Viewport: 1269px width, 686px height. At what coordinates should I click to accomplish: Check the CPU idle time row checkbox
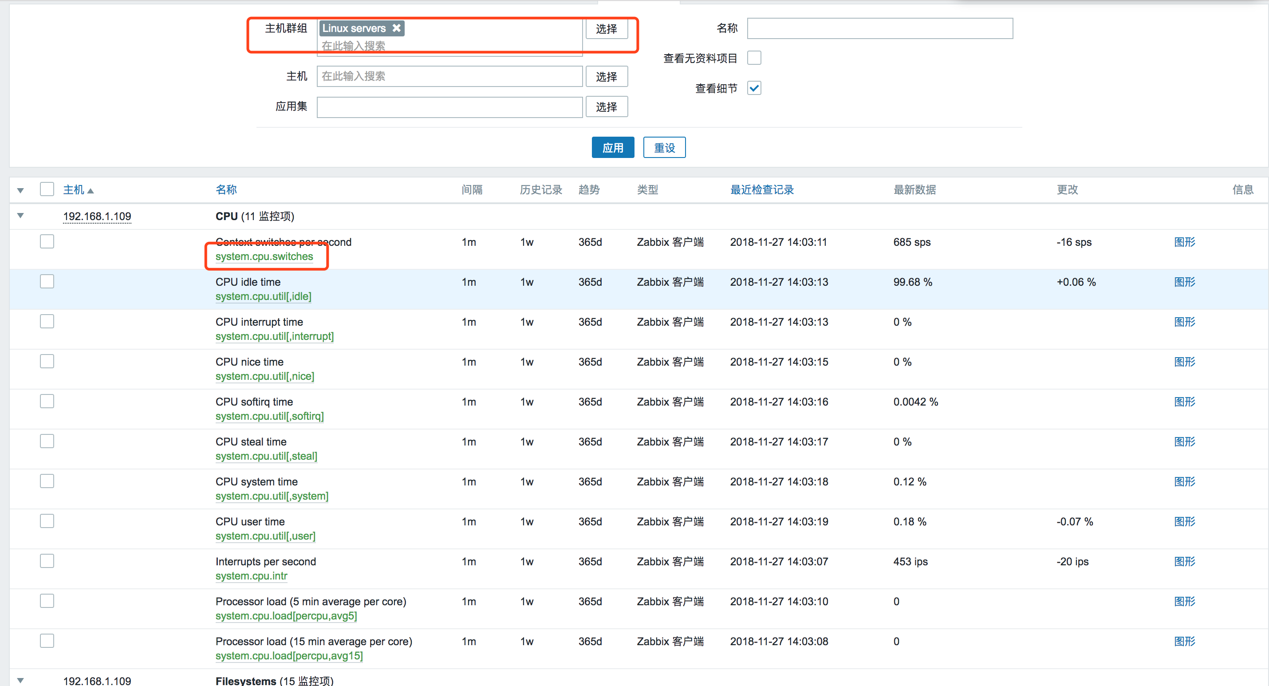tap(47, 281)
